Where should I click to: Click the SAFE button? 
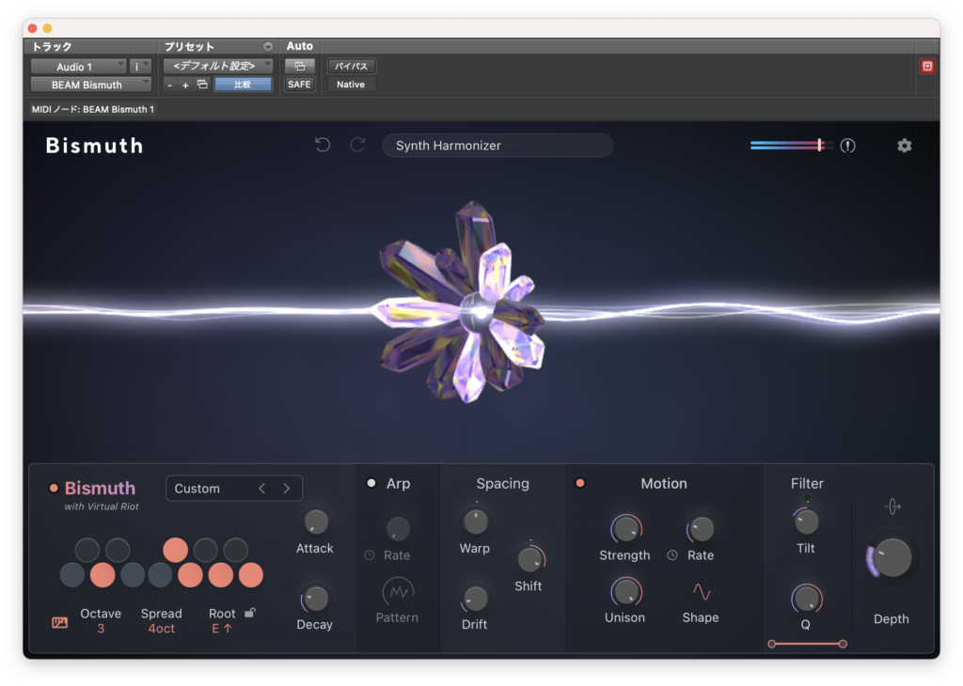(x=300, y=85)
